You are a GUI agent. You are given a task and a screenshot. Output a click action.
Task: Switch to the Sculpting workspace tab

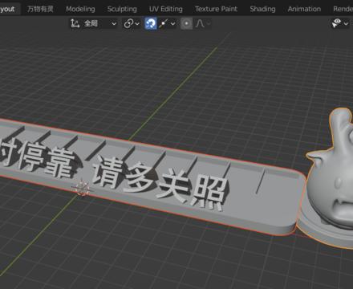pos(122,9)
